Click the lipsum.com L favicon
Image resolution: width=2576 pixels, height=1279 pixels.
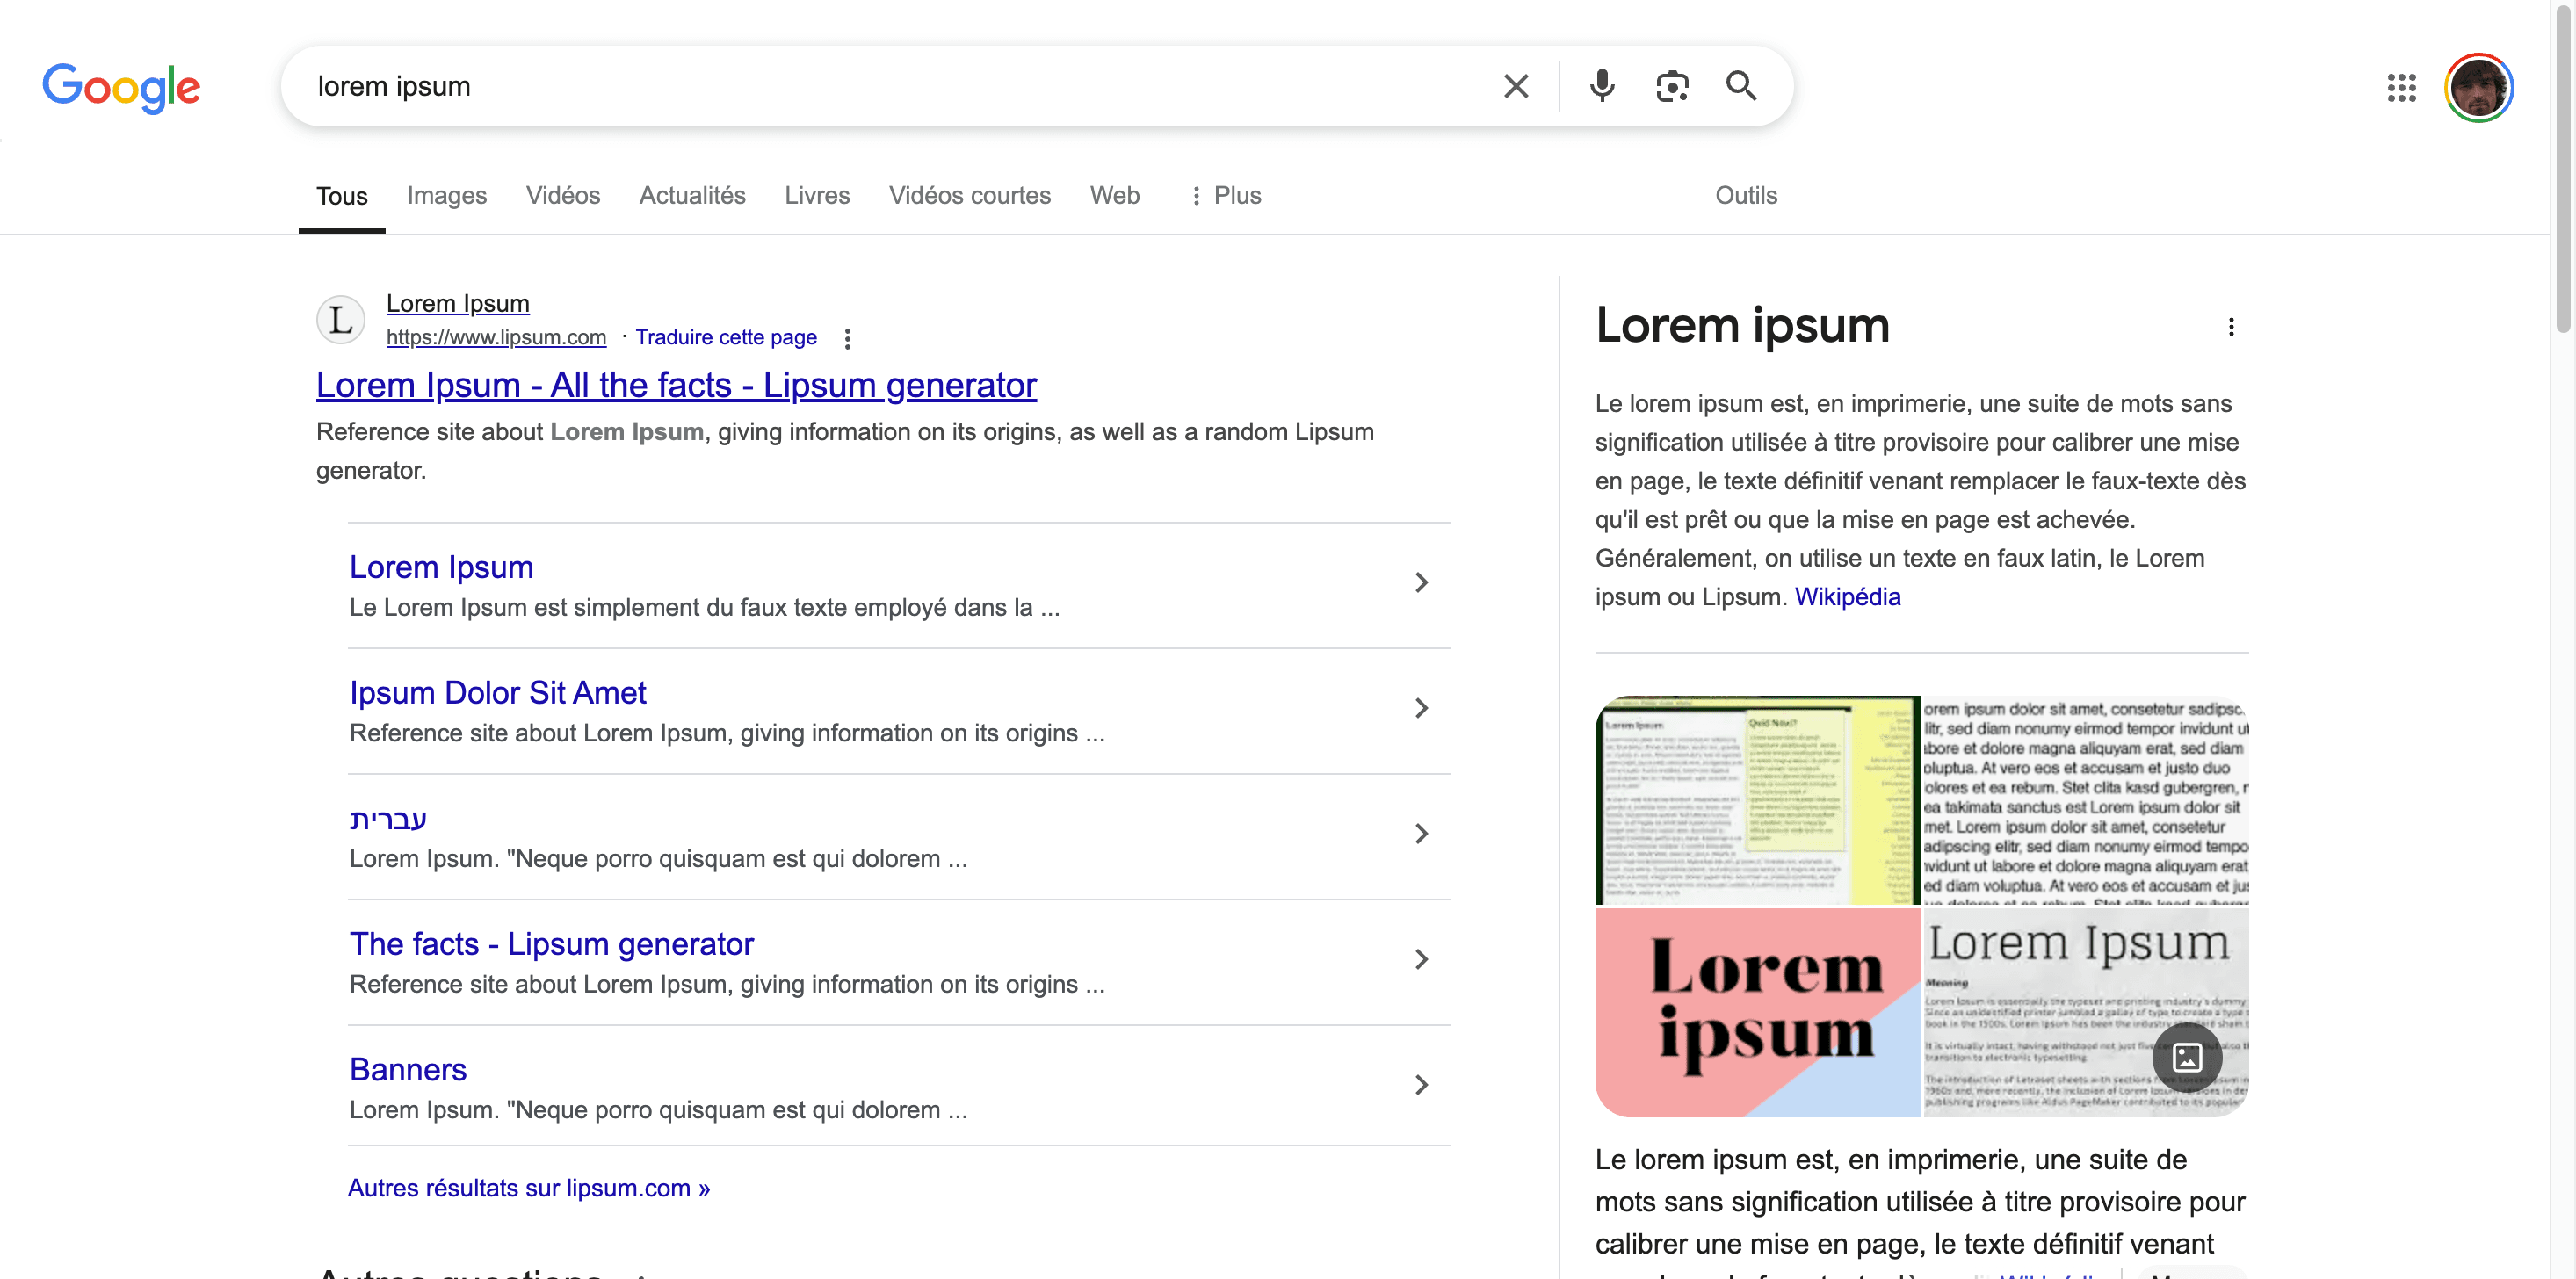(340, 320)
